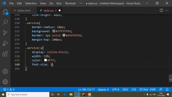
Task: Show hidden menu bar items
Action: 81,3
